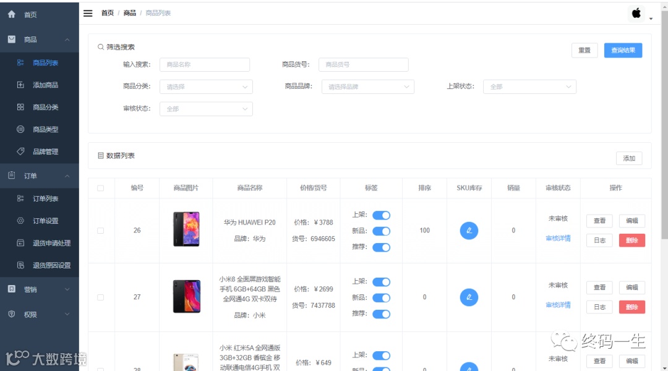The height and width of the screenshot is (371, 668).
Task: Click the 营销 bookmark icon
Action: [12, 289]
